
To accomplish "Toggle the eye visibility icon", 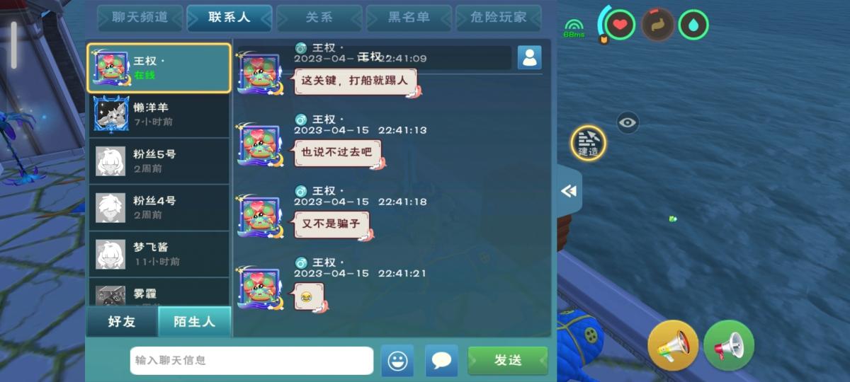I will (x=628, y=122).
